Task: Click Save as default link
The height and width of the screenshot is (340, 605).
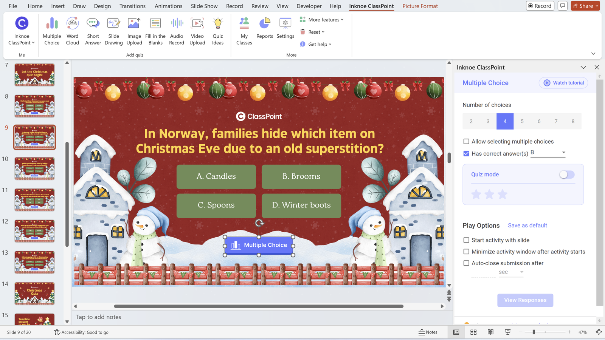Action: click(527, 226)
